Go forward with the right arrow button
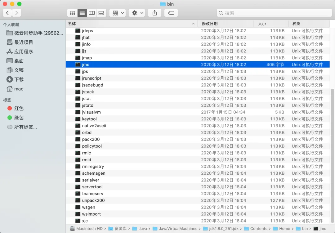Image resolution: width=335 pixels, height=233 pixels. 17,13
